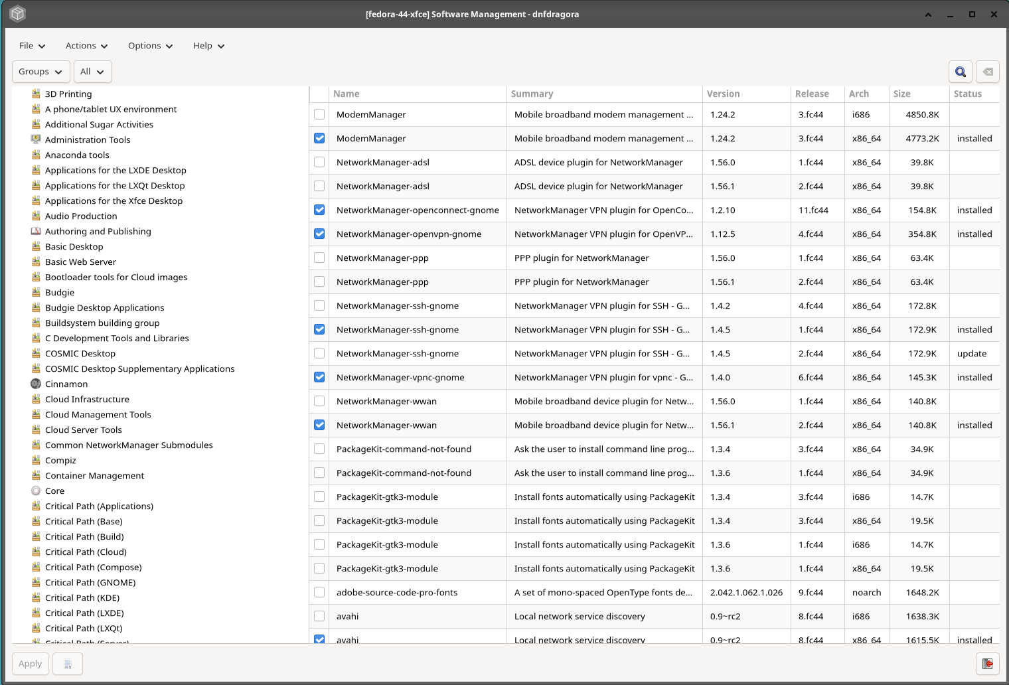
Task: Click the magnifier search button
Action: [961, 72]
